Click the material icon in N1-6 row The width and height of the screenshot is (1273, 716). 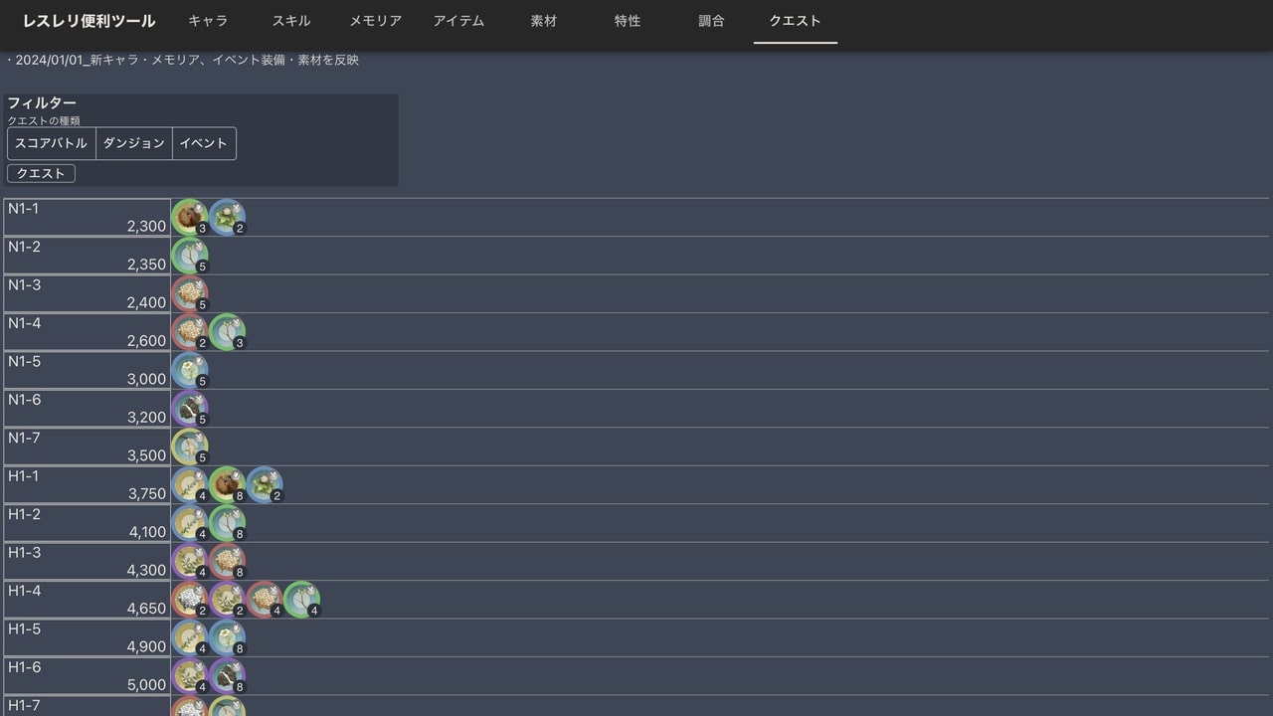tap(189, 409)
